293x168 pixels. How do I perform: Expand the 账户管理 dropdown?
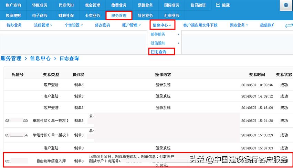(132, 25)
